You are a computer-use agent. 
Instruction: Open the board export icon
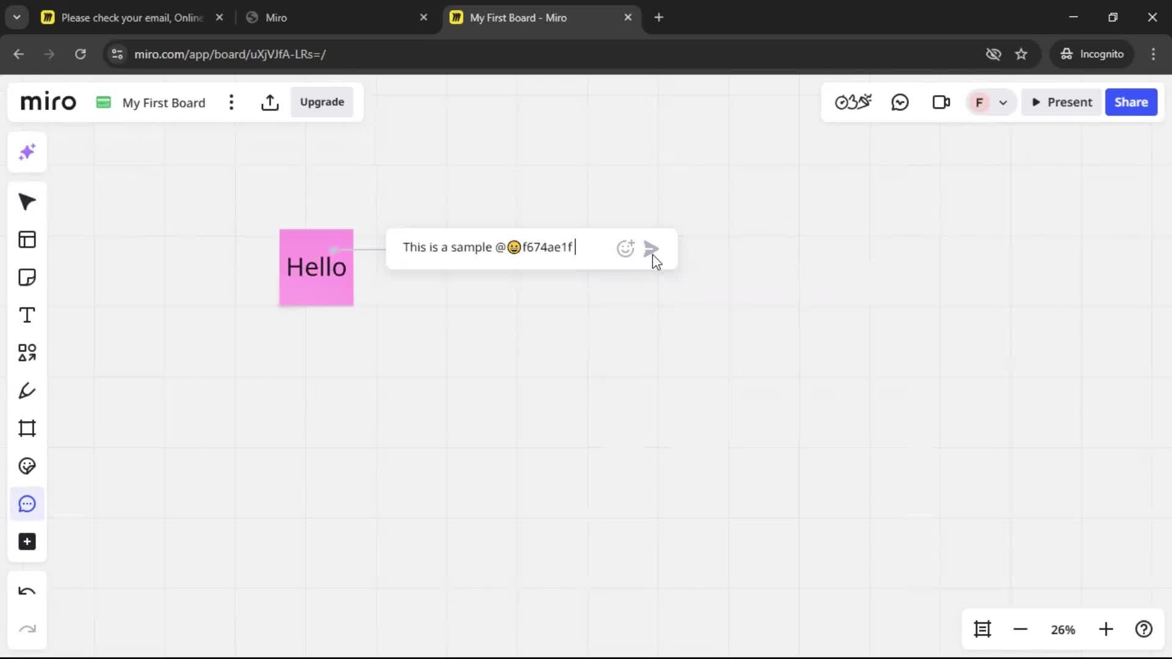pos(270,103)
